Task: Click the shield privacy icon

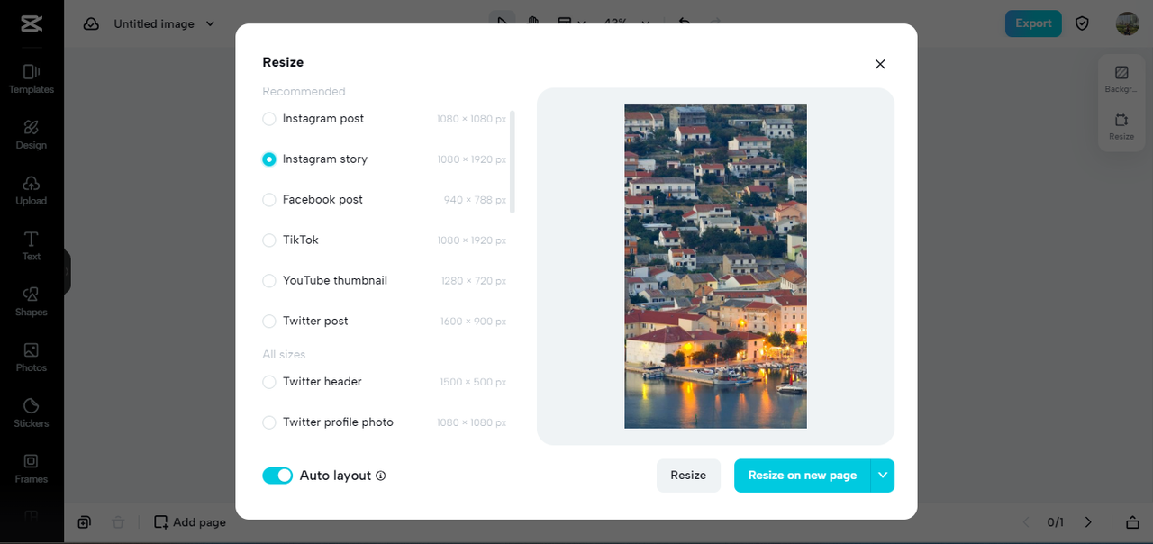Action: tap(1083, 23)
